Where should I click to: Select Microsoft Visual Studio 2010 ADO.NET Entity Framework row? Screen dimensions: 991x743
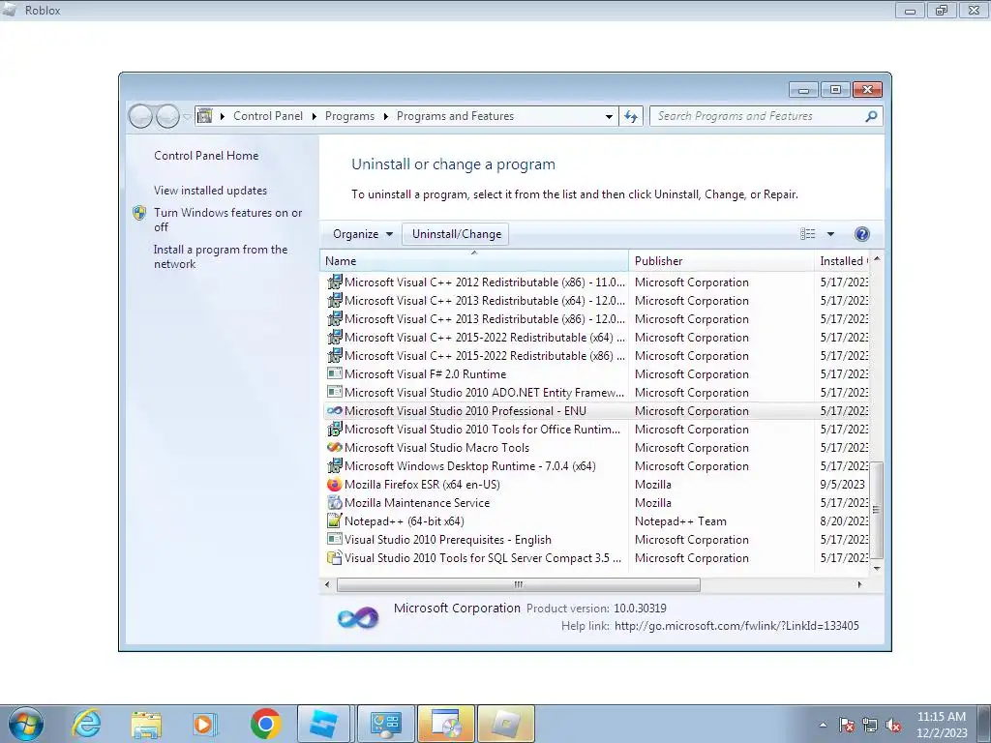coord(596,393)
